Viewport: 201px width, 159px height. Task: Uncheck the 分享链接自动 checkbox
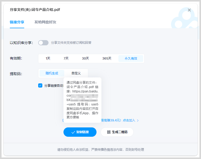click(x=40, y=85)
